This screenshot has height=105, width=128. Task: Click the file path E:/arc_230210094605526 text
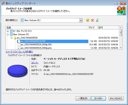(69, 74)
